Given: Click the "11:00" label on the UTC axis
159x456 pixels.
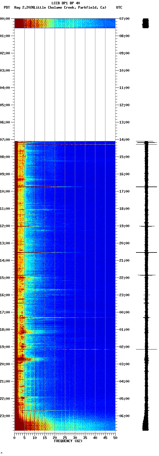Looking at the screenshot, I should (x=124, y=88).
